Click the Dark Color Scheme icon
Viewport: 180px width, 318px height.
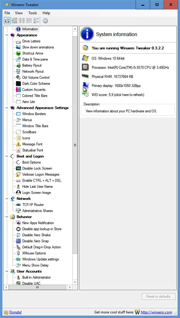[18, 83]
